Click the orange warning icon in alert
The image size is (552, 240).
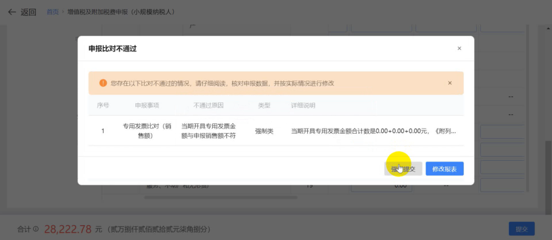pos(103,83)
